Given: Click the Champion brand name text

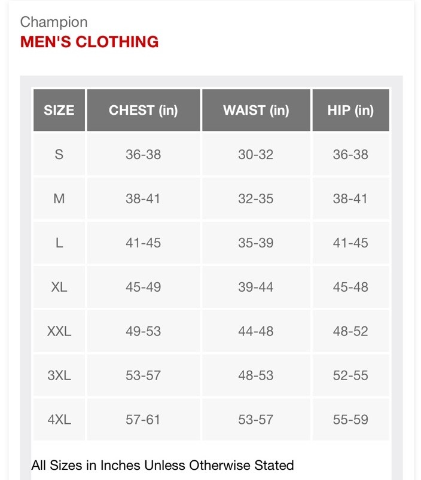Looking at the screenshot, I should 54,22.
